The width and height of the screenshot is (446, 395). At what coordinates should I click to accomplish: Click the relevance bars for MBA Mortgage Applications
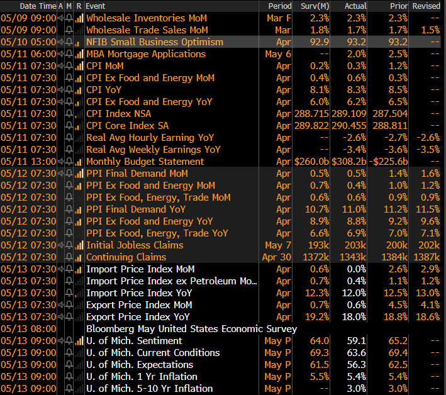79,54
